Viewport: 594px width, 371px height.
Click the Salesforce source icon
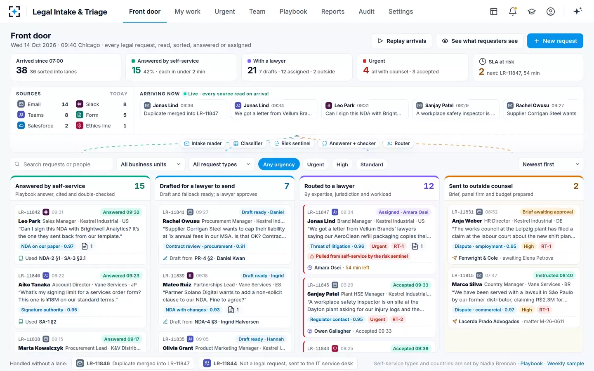[x=21, y=126]
